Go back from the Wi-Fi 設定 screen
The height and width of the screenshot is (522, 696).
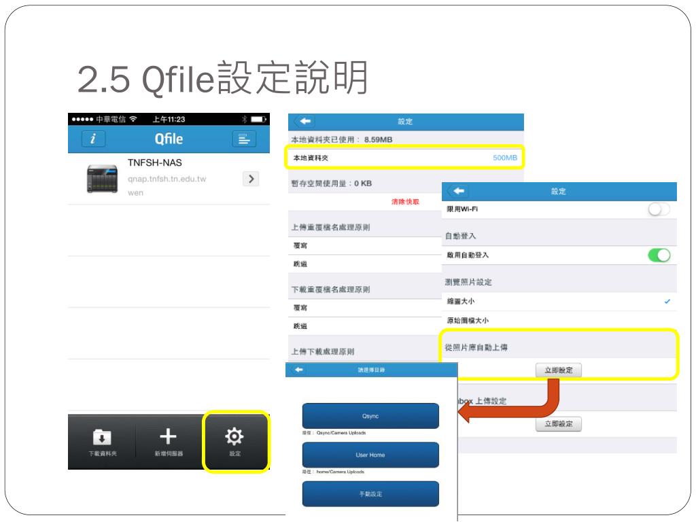pyautogui.click(x=459, y=191)
